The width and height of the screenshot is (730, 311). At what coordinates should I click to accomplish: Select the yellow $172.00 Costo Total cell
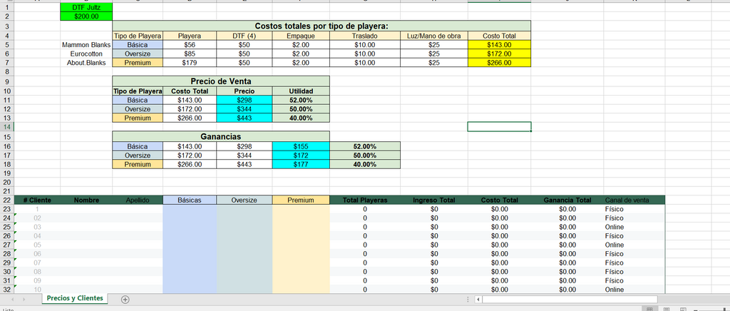499,54
